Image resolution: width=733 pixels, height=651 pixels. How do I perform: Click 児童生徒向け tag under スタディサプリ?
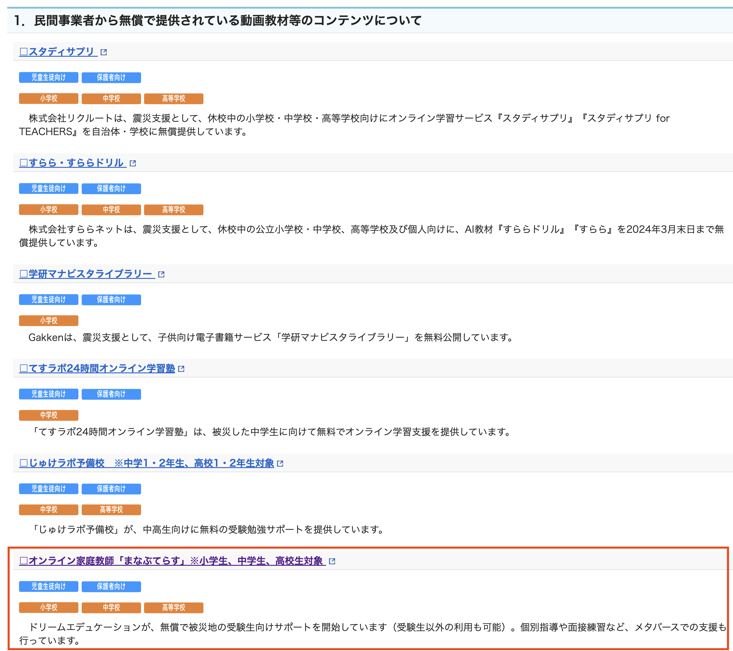coord(49,78)
